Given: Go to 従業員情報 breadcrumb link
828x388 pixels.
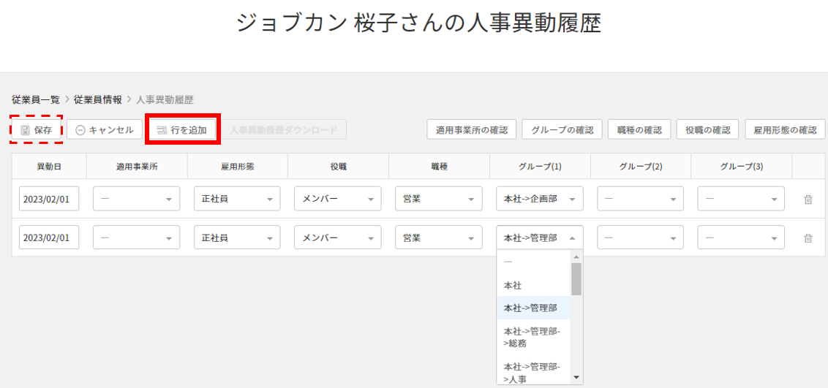Looking at the screenshot, I should pyautogui.click(x=98, y=99).
